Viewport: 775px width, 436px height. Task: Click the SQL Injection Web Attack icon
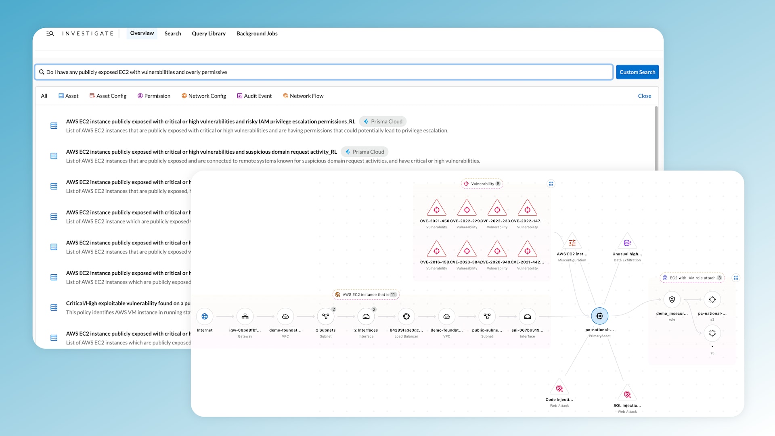click(626, 394)
